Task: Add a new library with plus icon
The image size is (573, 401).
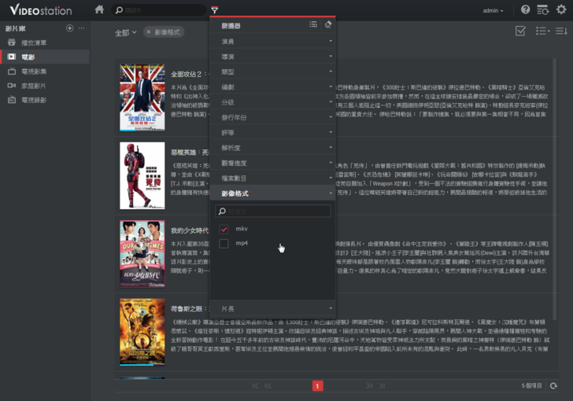Action: click(69, 28)
